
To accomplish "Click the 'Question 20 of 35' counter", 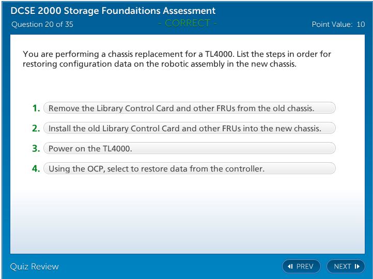I will coord(42,24).
